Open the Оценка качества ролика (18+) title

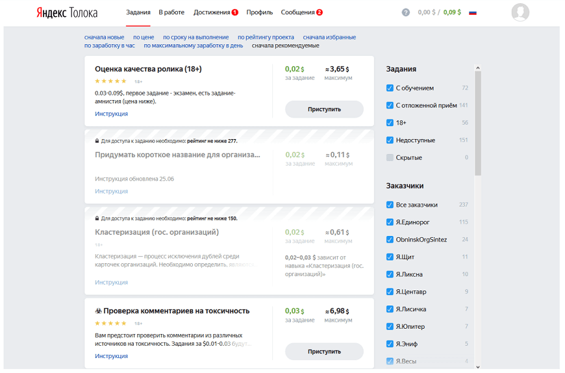148,69
